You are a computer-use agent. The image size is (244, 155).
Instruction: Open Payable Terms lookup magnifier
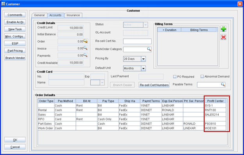pyautogui.click(x=223, y=85)
